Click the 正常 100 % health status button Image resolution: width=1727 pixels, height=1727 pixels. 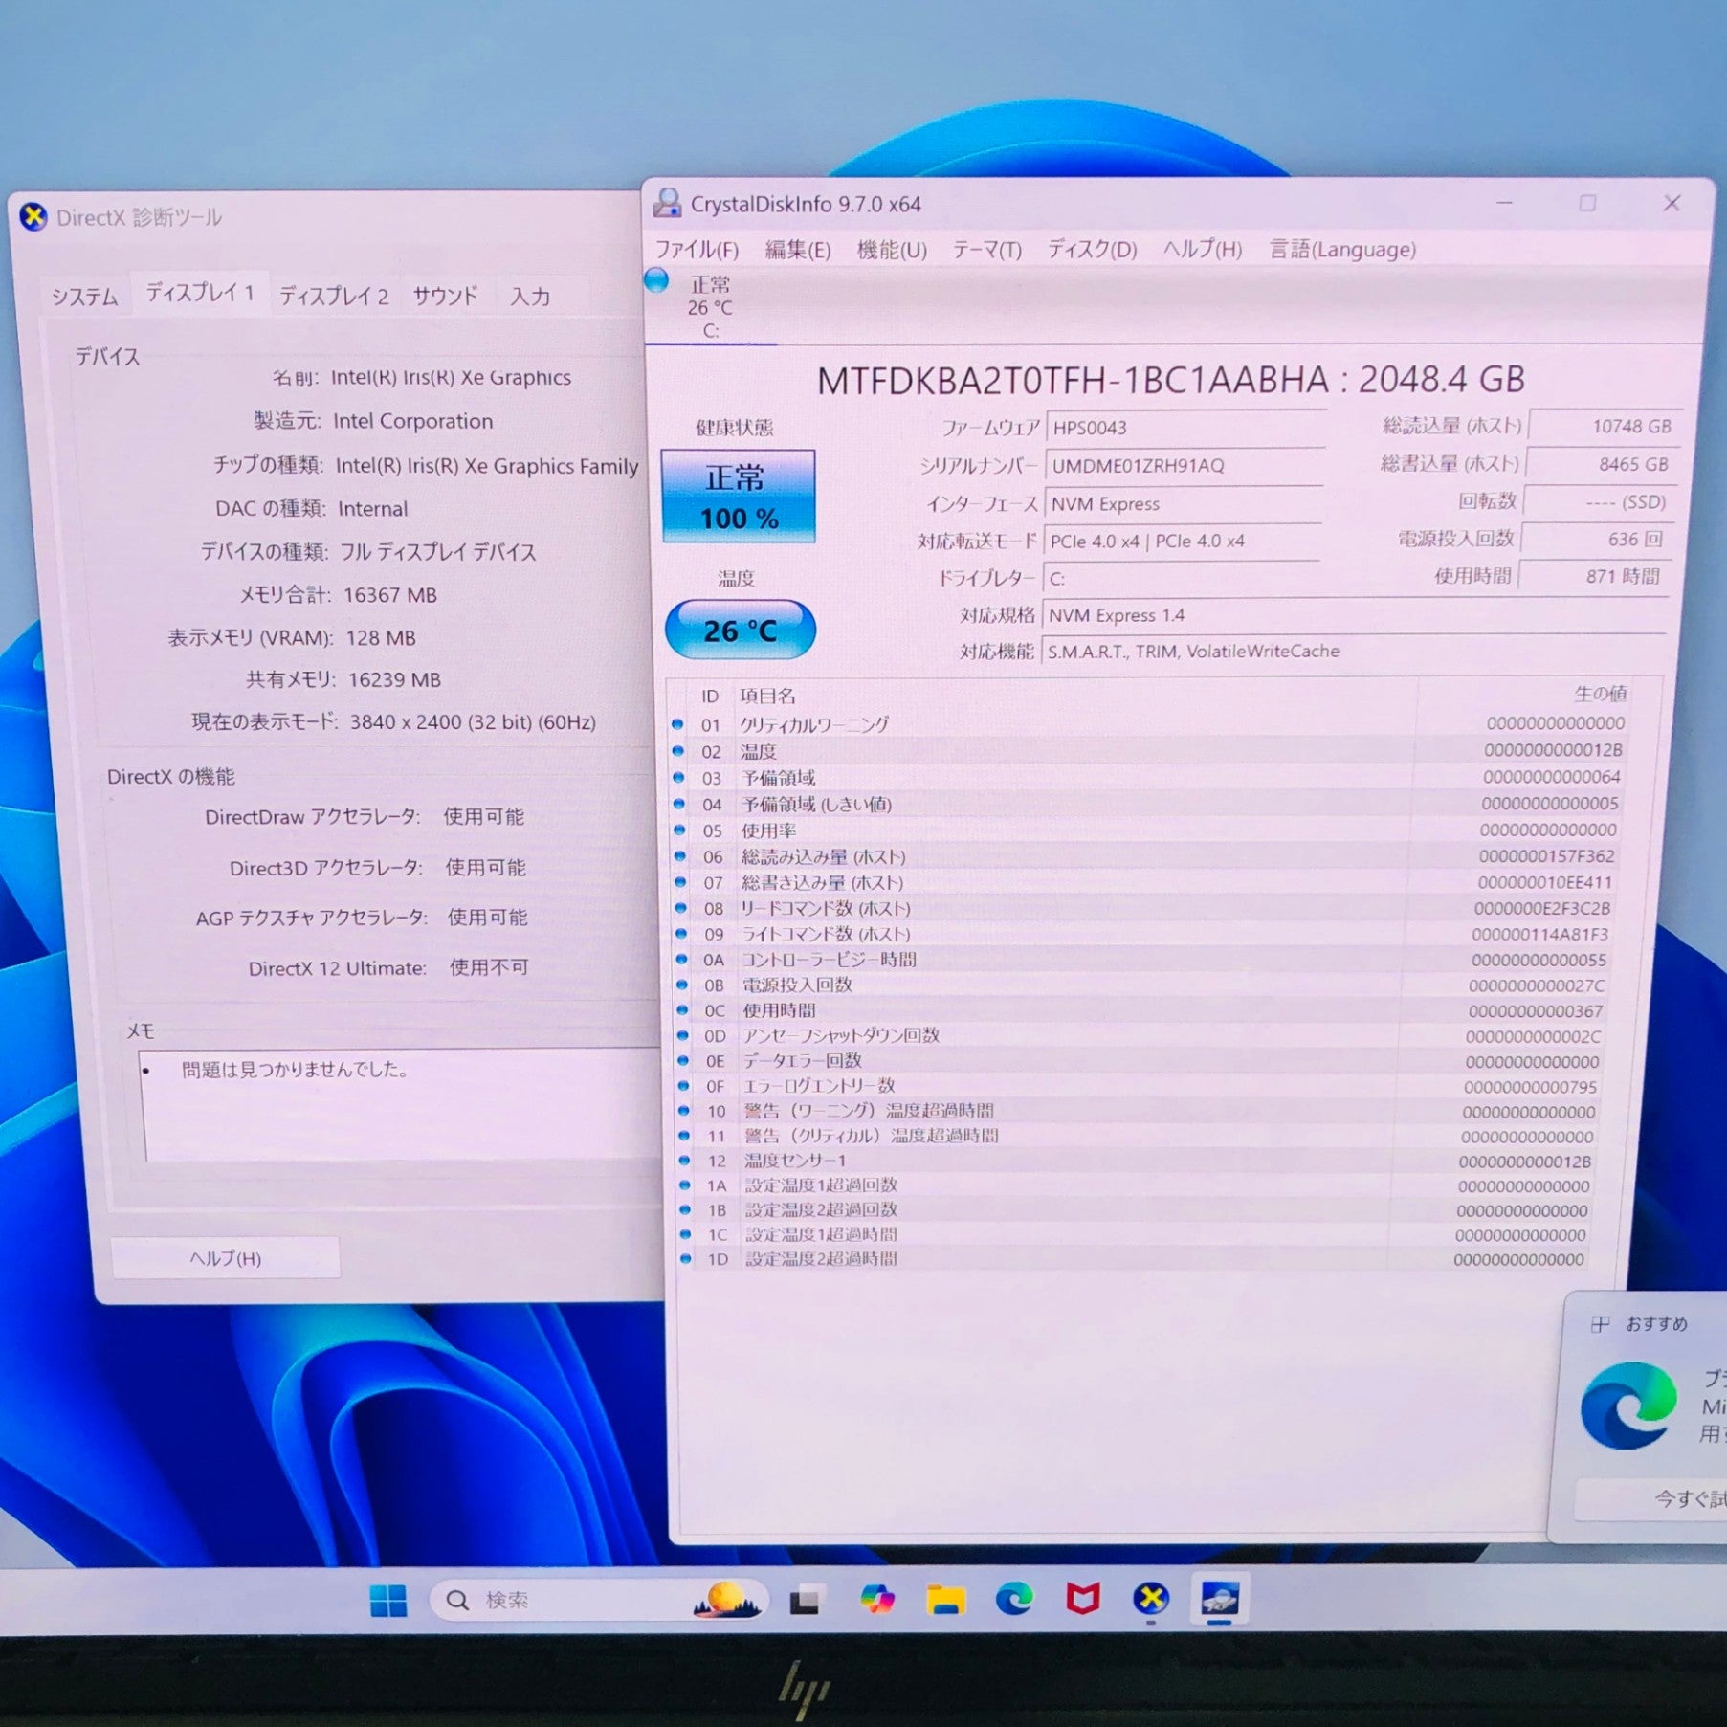click(x=738, y=497)
